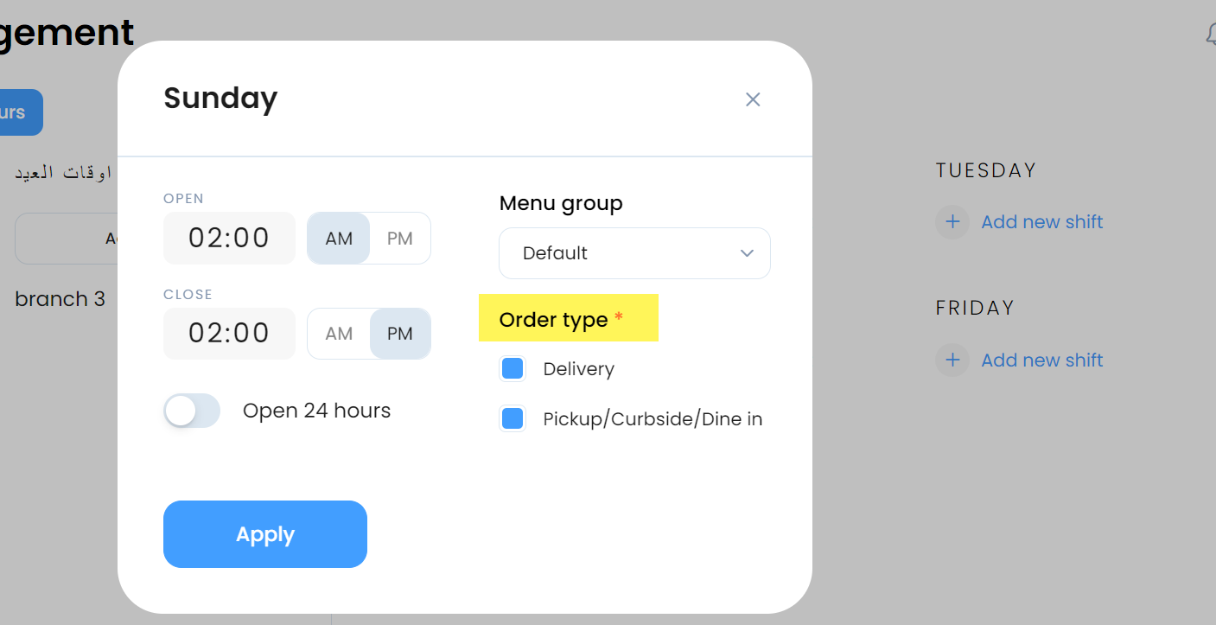Select PM for the CLOSE time
The image size is (1216, 625).
(400, 334)
